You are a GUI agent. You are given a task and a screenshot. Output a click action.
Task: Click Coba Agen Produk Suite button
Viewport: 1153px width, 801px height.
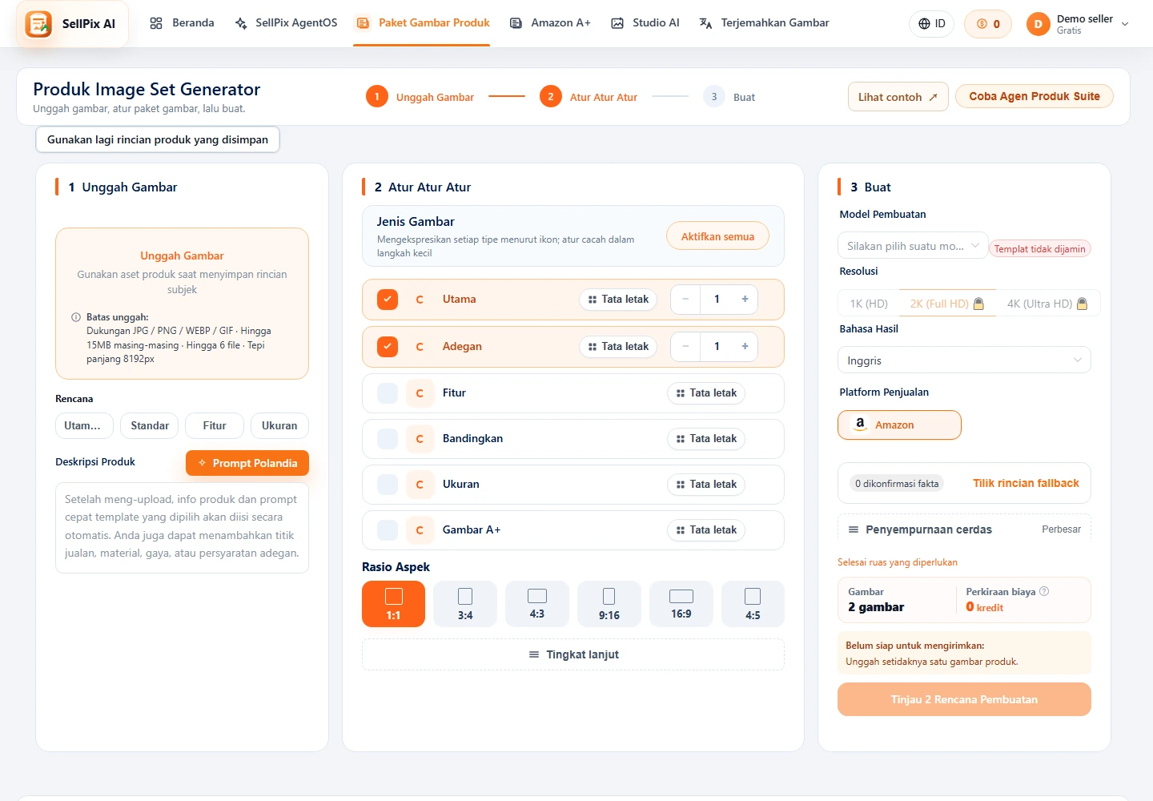point(1034,96)
